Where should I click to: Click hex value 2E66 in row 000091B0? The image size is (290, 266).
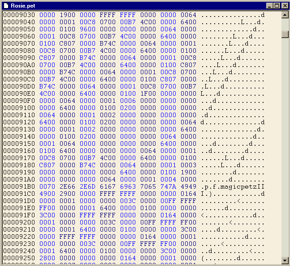tap(67, 186)
